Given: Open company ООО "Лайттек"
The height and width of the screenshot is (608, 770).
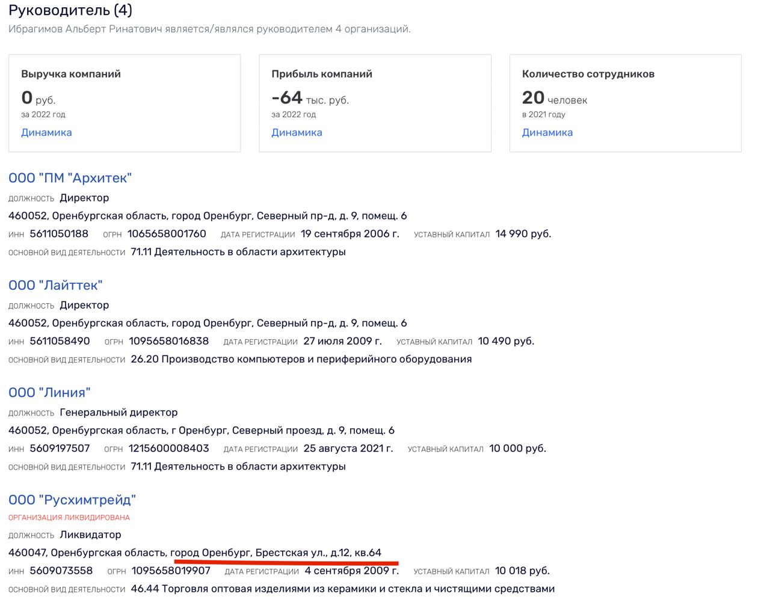Looking at the screenshot, I should (55, 285).
